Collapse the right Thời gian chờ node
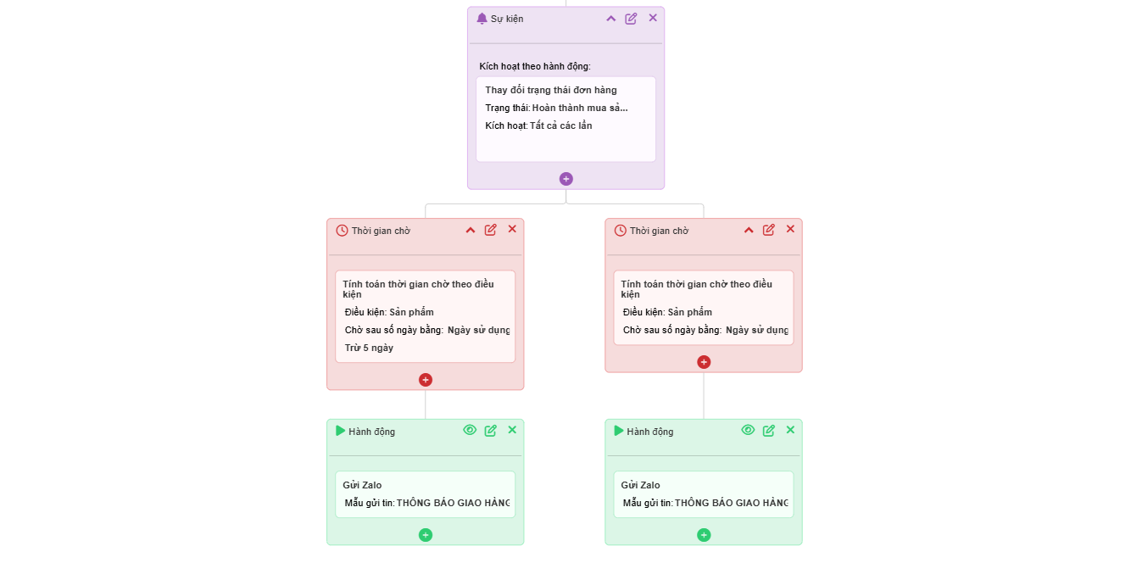The image size is (1131, 563). click(749, 230)
